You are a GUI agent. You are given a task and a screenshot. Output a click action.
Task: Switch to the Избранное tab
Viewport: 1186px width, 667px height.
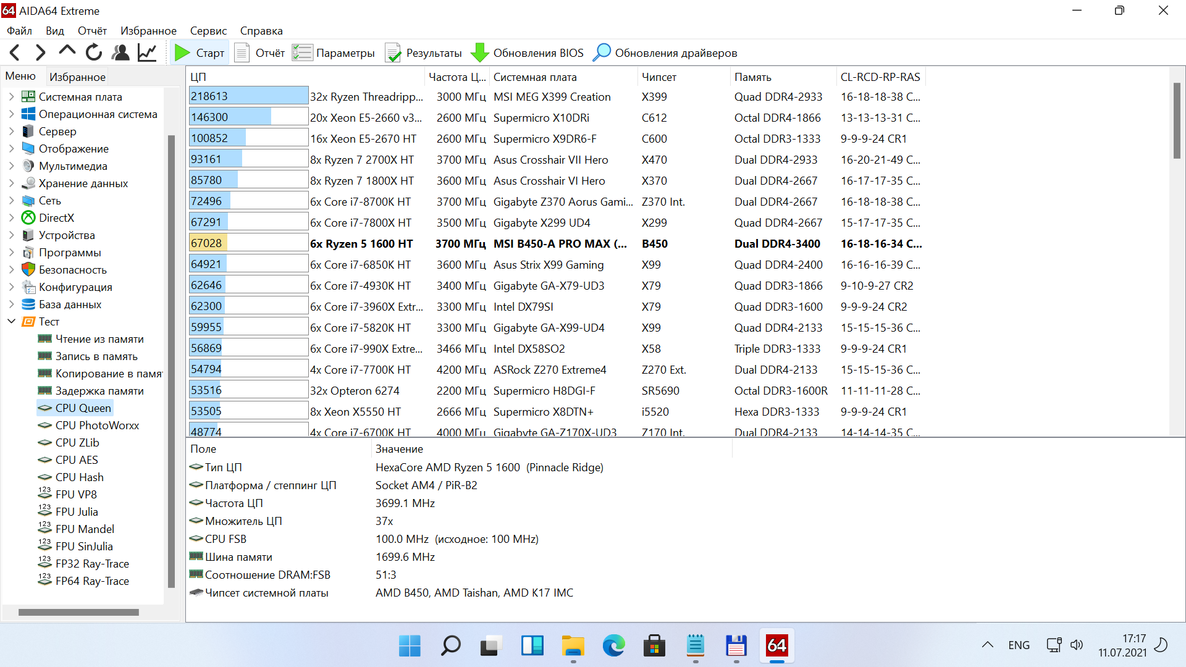(77, 77)
